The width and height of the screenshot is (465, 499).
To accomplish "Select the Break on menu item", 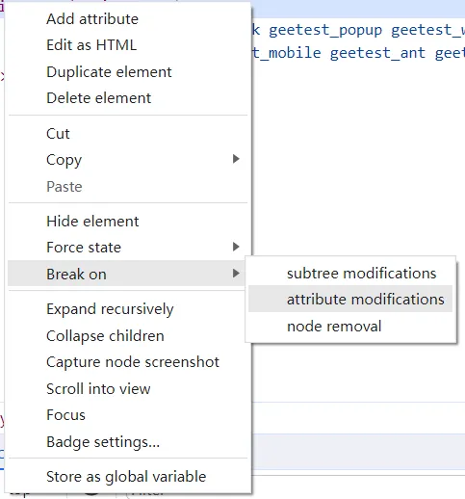I will (x=127, y=274).
